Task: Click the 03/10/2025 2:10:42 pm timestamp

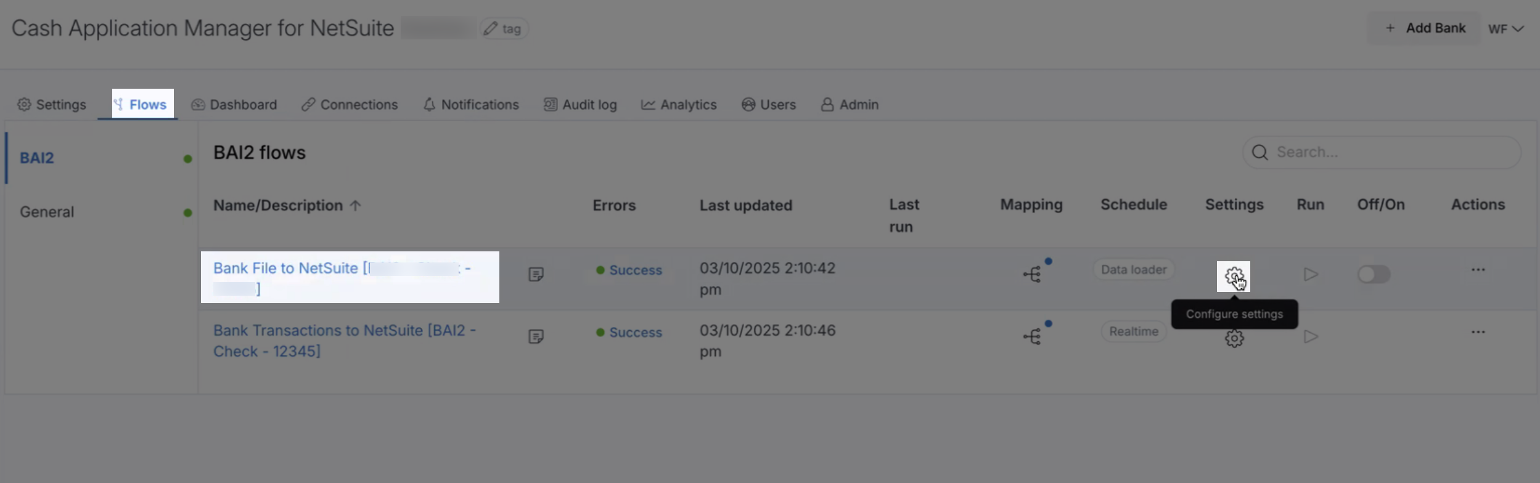Action: (x=768, y=279)
